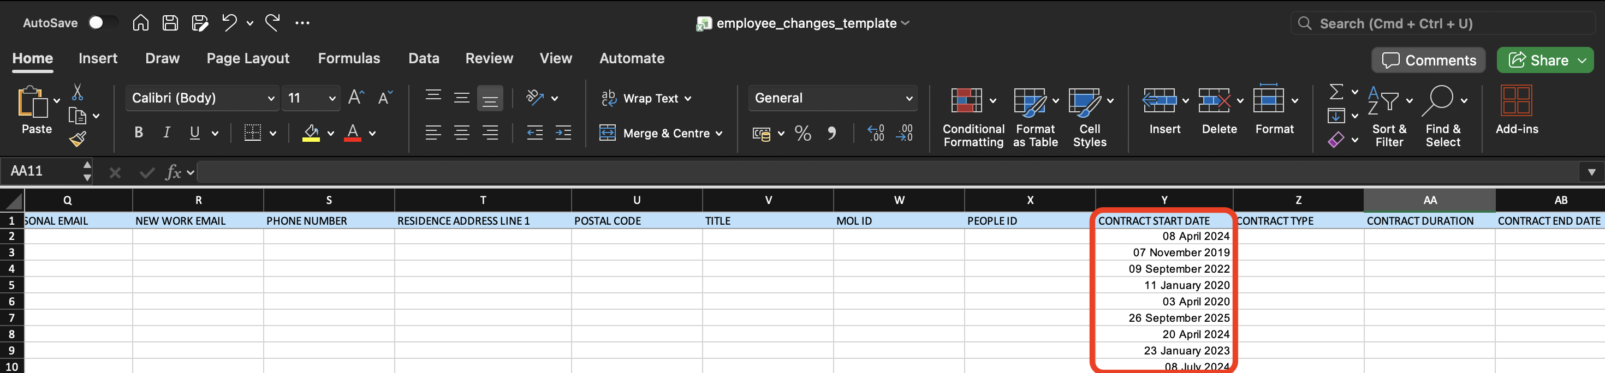The width and height of the screenshot is (1605, 373).
Task: Click the Percent Style icon
Action: tap(803, 133)
